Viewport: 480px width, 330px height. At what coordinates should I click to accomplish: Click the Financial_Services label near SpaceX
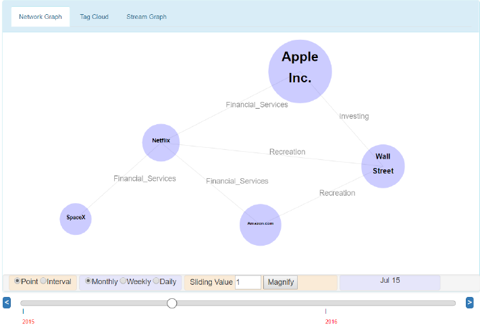pyautogui.click(x=144, y=178)
